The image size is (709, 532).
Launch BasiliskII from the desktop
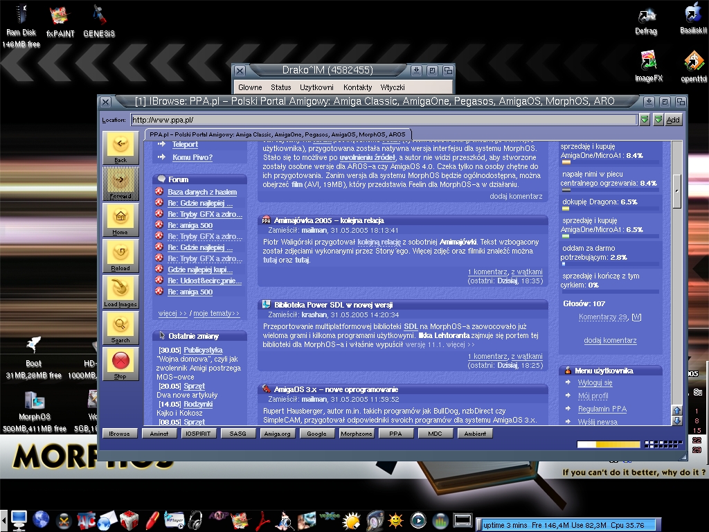point(693,18)
